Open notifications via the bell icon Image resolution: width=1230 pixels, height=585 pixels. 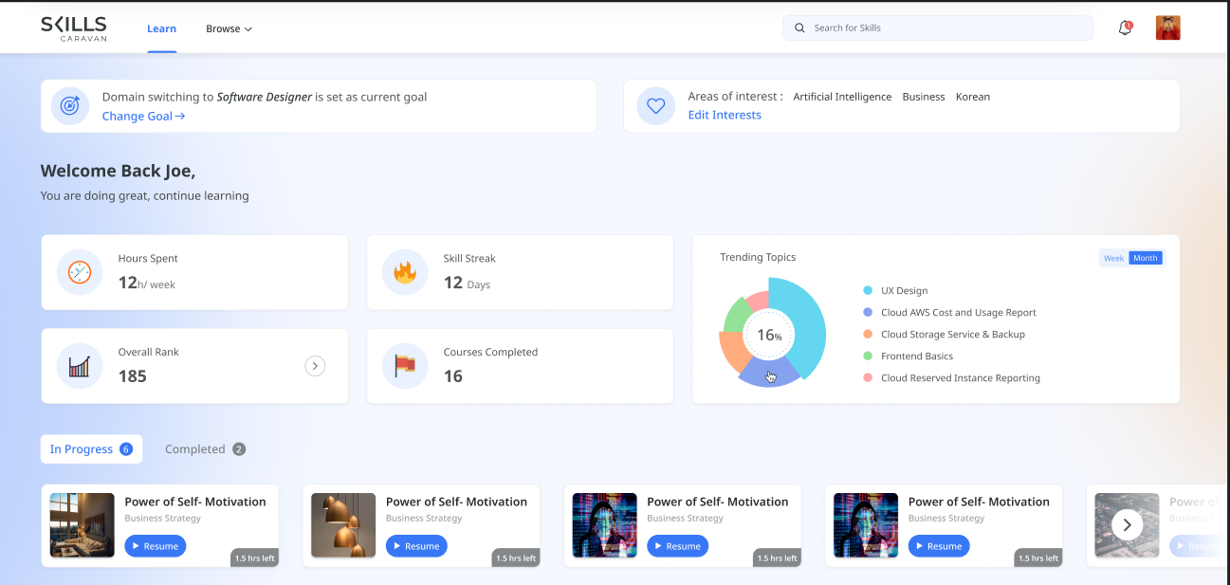(x=1124, y=28)
